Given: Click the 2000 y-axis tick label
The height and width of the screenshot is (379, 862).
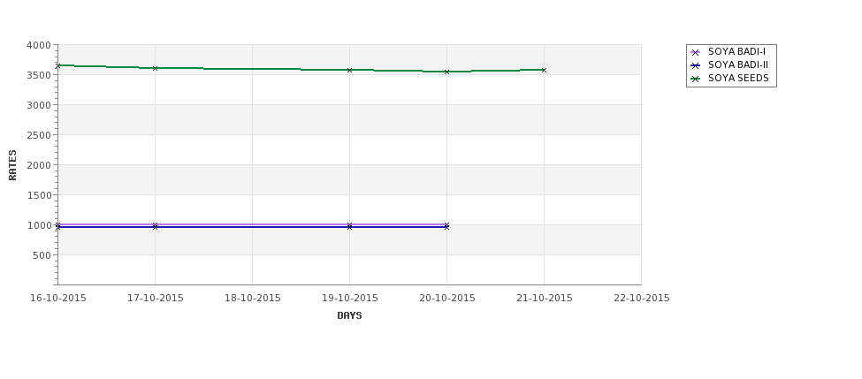Looking at the screenshot, I should [39, 165].
